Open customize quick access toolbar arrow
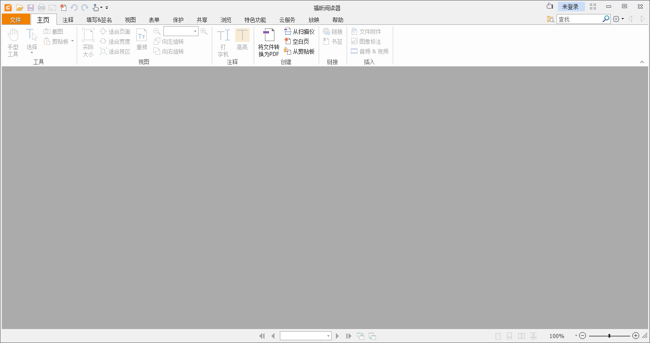 click(107, 8)
